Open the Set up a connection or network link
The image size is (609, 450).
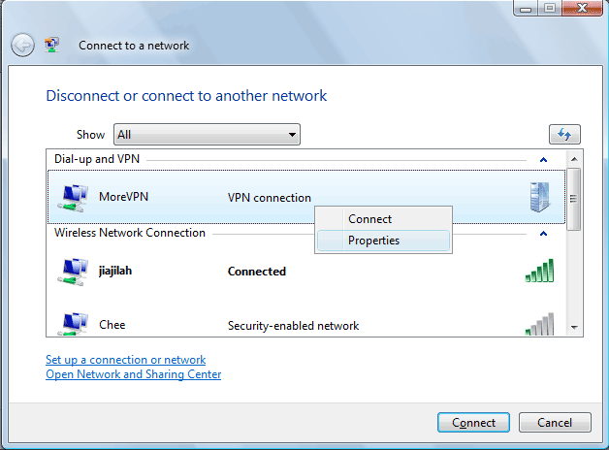(x=125, y=360)
